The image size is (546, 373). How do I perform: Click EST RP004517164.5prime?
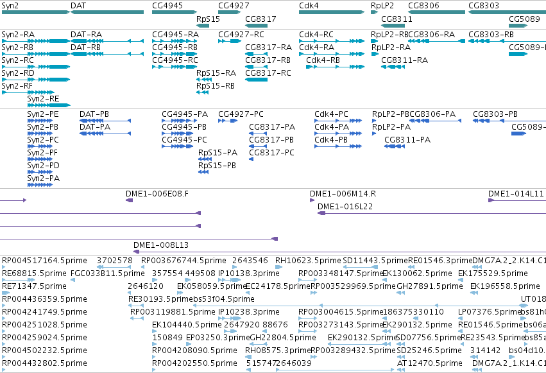point(44,261)
